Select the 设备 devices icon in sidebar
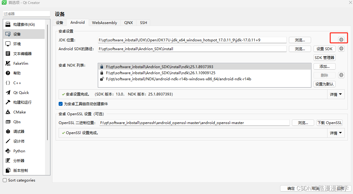The image size is (353, 194). click(8, 34)
